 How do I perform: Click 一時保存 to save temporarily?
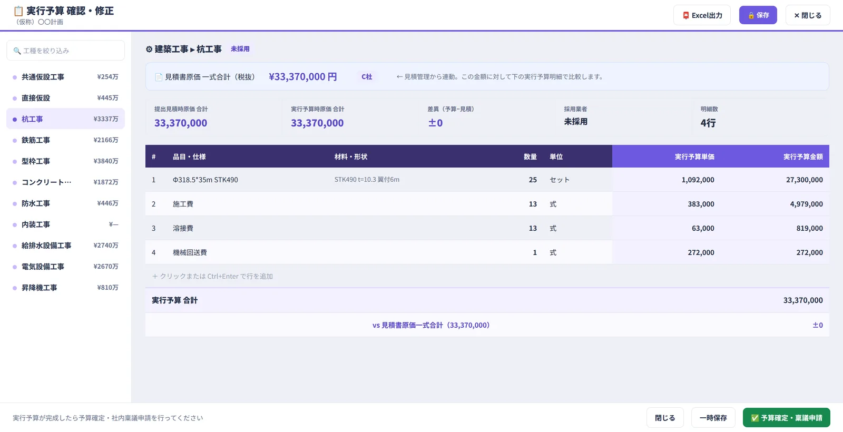pos(713,418)
